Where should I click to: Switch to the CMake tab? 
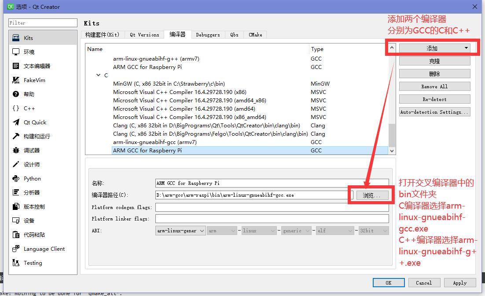(255, 35)
